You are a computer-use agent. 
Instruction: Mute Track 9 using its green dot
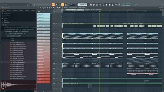61,57
